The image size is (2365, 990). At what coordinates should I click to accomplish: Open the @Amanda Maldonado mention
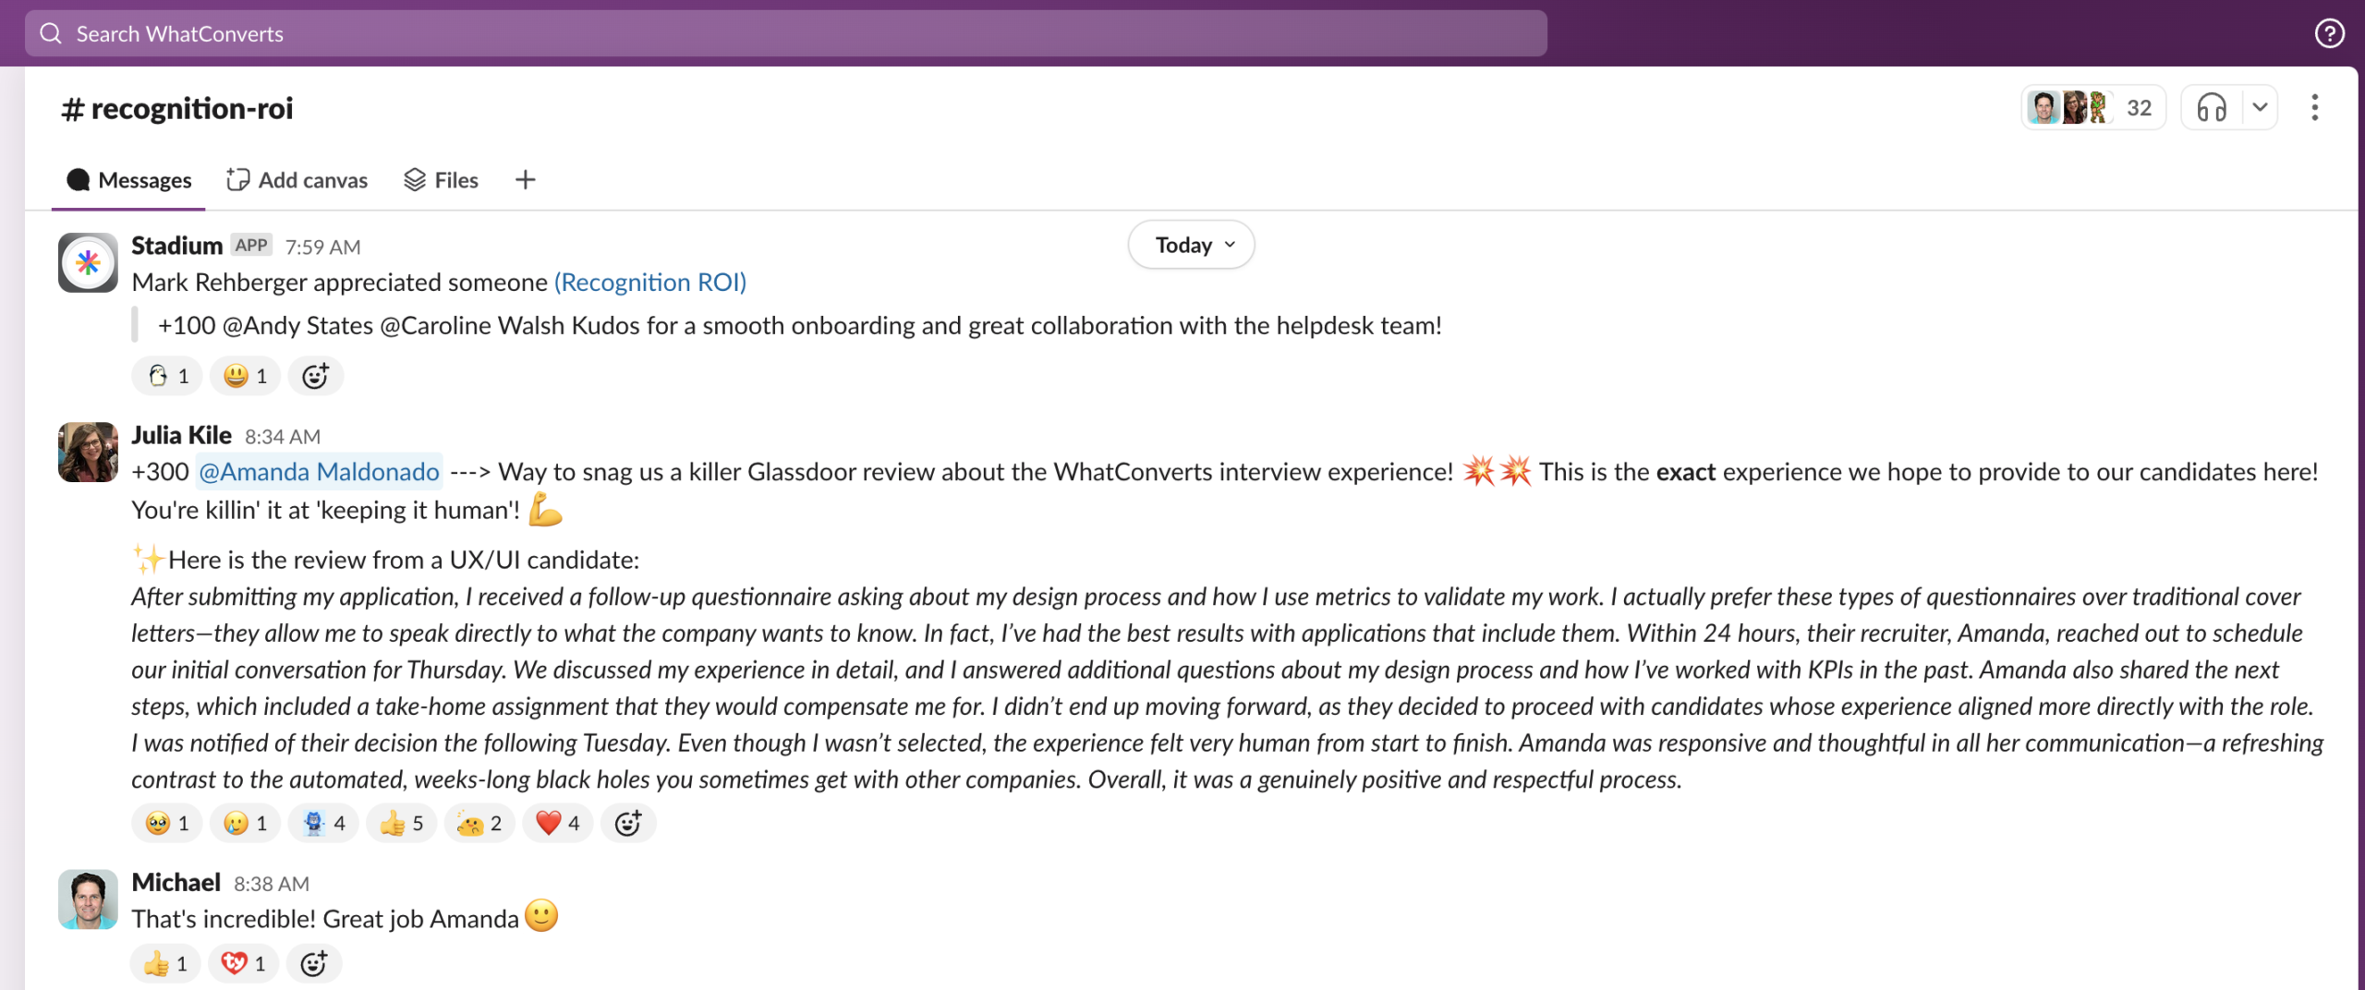tap(319, 472)
